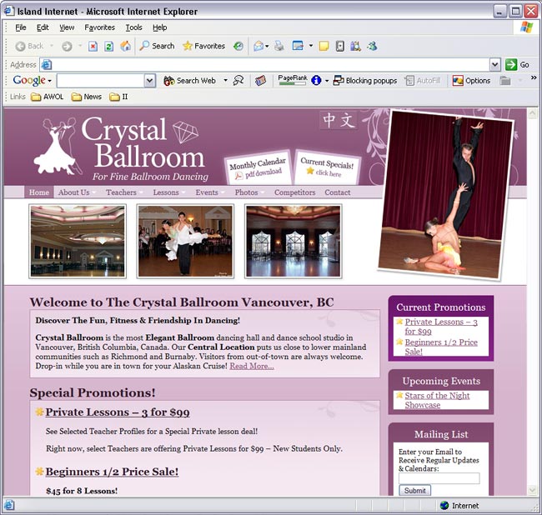Open the File menu
Image resolution: width=542 pixels, height=515 pixels.
(x=21, y=27)
